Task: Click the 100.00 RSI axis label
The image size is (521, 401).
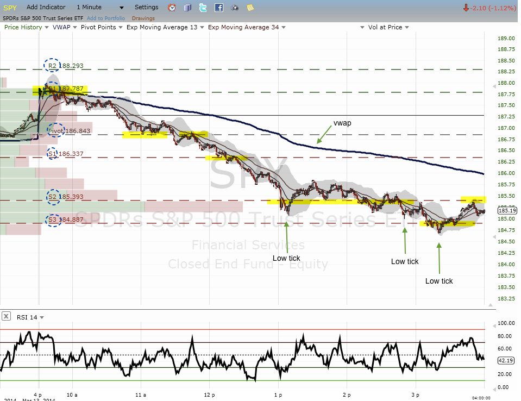Action: point(506,323)
